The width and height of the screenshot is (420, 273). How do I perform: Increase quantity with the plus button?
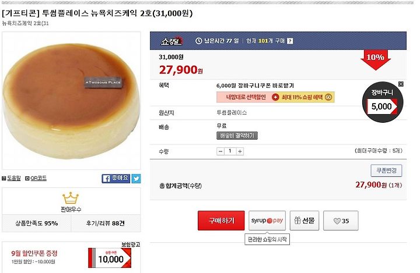point(240,151)
